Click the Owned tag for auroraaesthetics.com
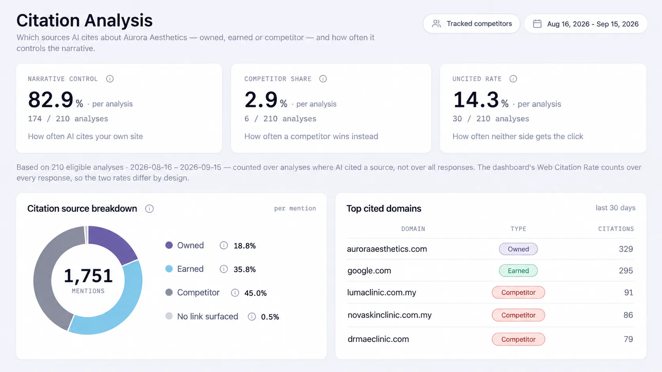Image resolution: width=662 pixels, height=372 pixels. pos(518,249)
